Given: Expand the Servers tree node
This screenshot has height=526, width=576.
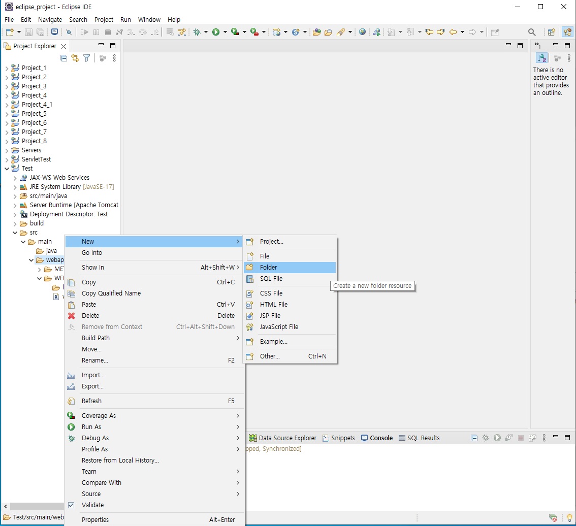Looking at the screenshot, I should coord(7,150).
